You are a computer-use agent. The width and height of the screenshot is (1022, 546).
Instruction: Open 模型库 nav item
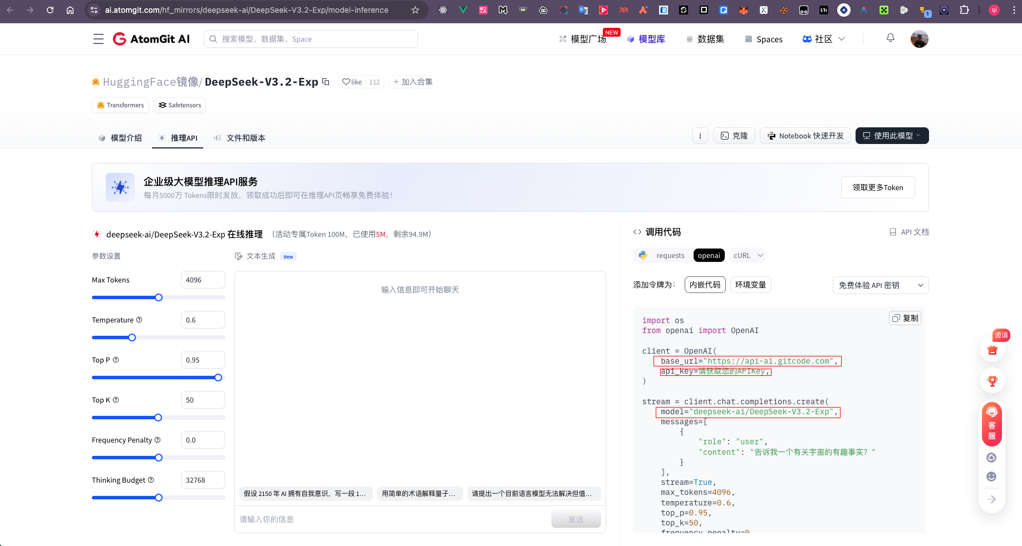(646, 39)
